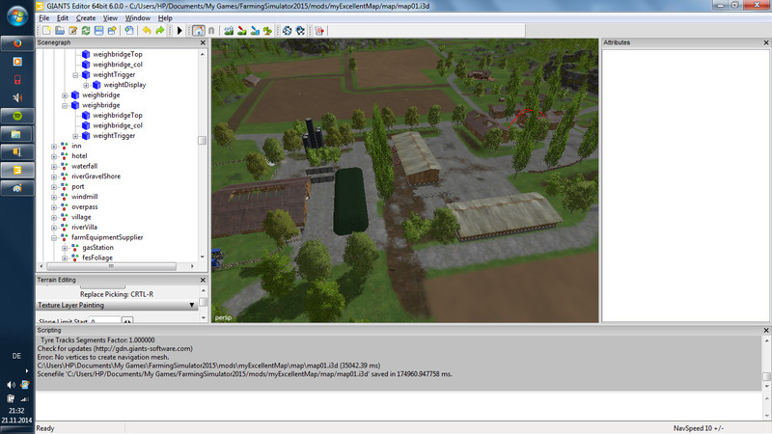Expand the weightDisplay node
This screenshot has width=772, height=434.
point(87,85)
